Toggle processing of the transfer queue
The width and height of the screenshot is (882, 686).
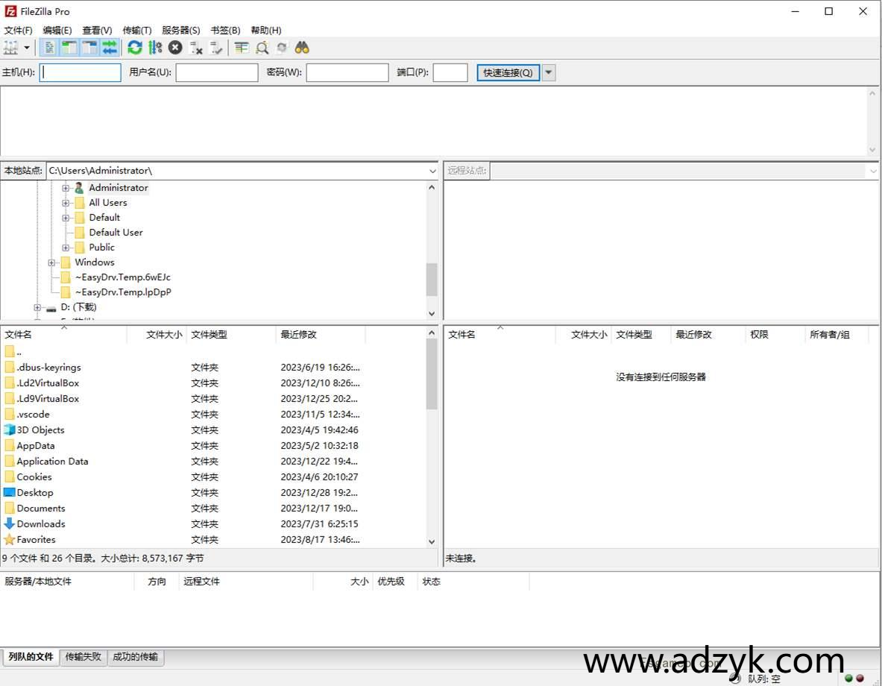tap(155, 47)
